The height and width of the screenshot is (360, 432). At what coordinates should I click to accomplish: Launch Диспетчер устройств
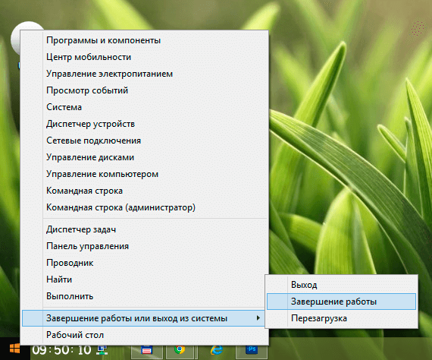tap(144, 124)
